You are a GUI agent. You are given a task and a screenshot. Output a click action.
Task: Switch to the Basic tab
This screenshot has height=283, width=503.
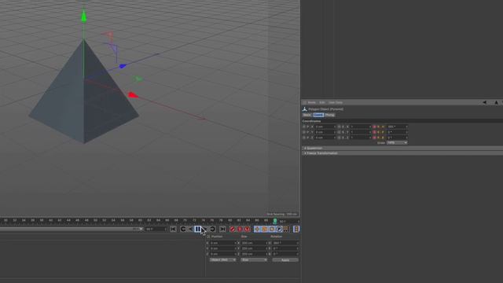pyautogui.click(x=307, y=115)
